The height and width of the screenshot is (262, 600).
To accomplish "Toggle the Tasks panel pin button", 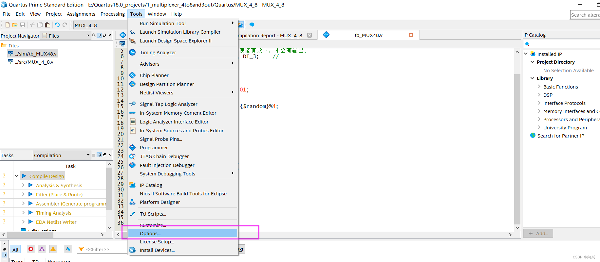I will coord(100,155).
